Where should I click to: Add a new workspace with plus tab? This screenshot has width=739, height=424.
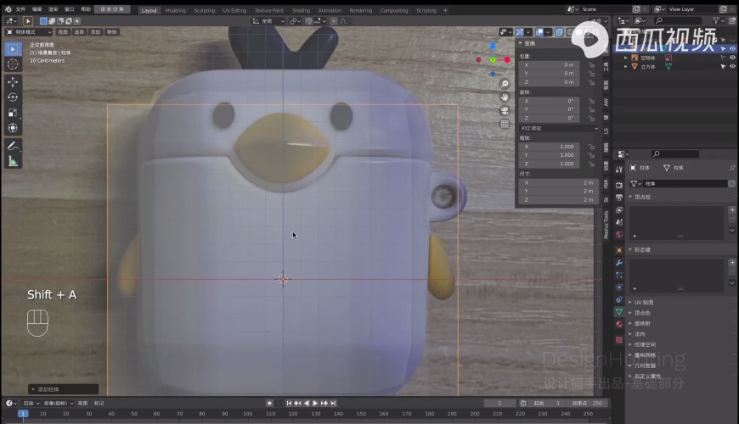[x=445, y=10]
